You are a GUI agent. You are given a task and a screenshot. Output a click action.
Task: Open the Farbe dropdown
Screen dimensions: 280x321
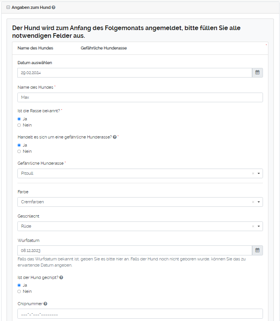[259, 202]
